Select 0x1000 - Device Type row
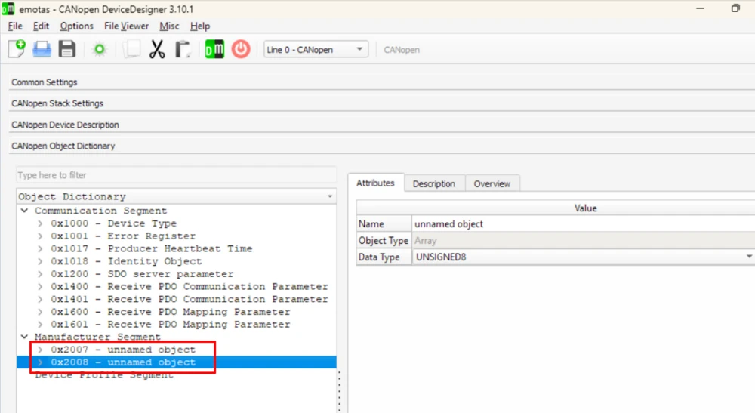 (114, 223)
